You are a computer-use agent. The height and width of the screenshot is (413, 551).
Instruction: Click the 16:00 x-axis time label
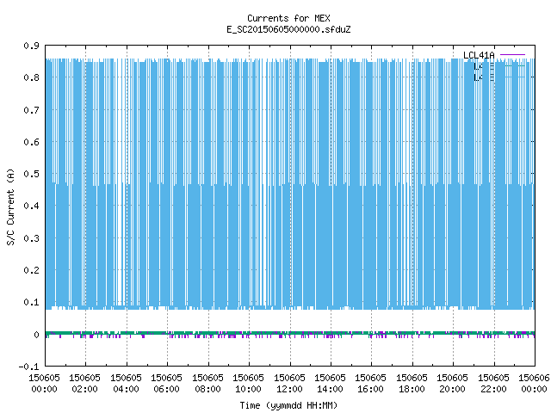(x=370, y=389)
